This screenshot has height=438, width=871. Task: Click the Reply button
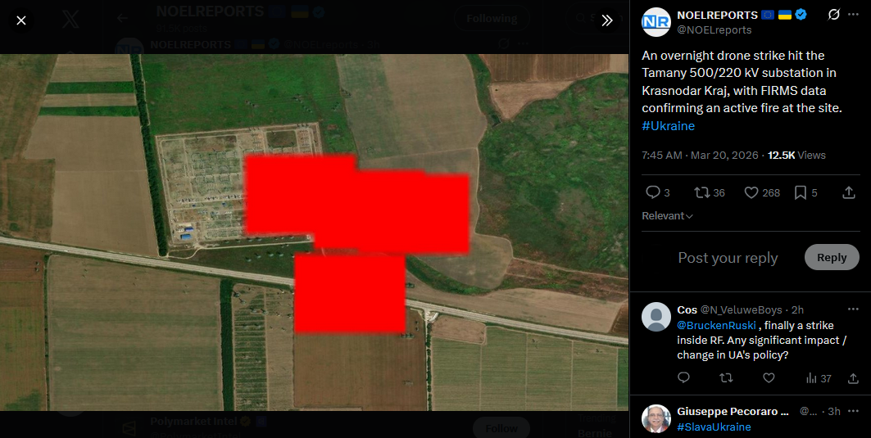point(832,257)
